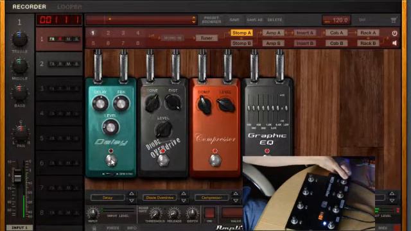The width and height of the screenshot is (411, 231).
Task: Click the Bass EQ knob
Action: [20, 93]
